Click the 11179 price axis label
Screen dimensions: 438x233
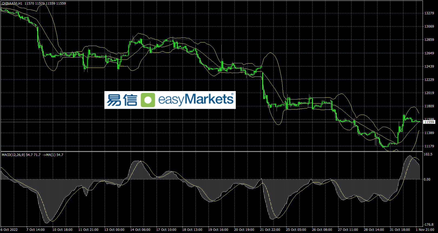point(429,146)
